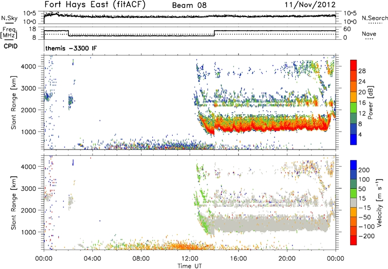The width and height of the screenshot is (388, 269).
Task: Click the 'N.Search' legend label
Action: [374, 18]
